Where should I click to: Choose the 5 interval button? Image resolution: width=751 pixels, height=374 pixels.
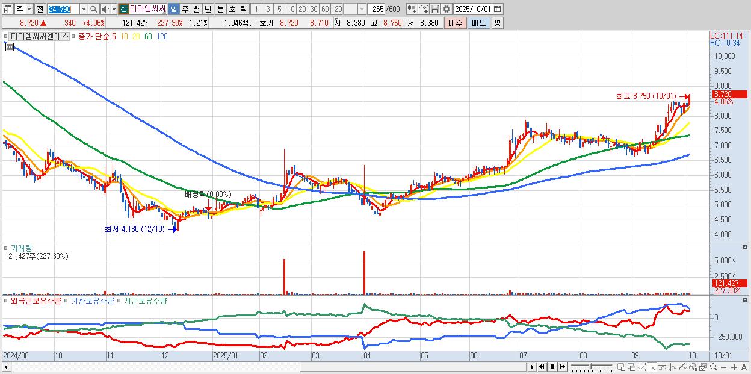pos(279,9)
